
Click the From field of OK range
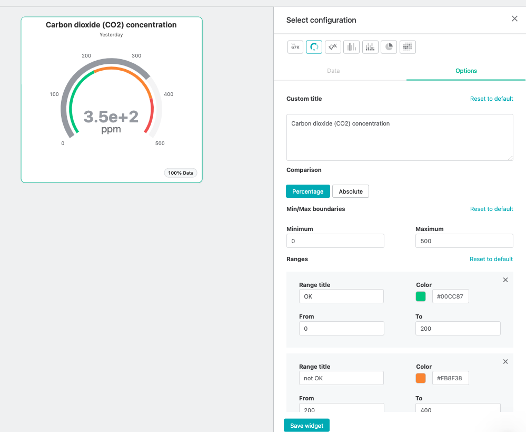[342, 328]
